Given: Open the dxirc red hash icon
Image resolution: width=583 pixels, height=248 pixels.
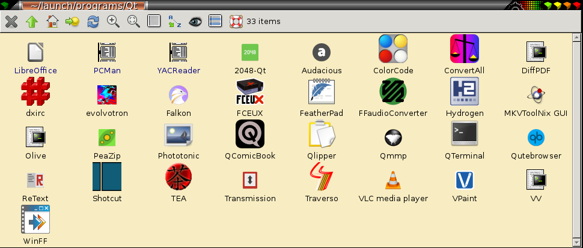Looking at the screenshot, I should pos(35,91).
